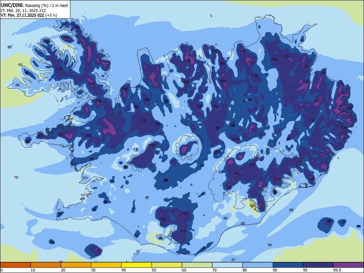Image resolution: width=364 pixels, height=273 pixels.
Task: Select the 10–20 orange legend swatch
Action: 46,265
